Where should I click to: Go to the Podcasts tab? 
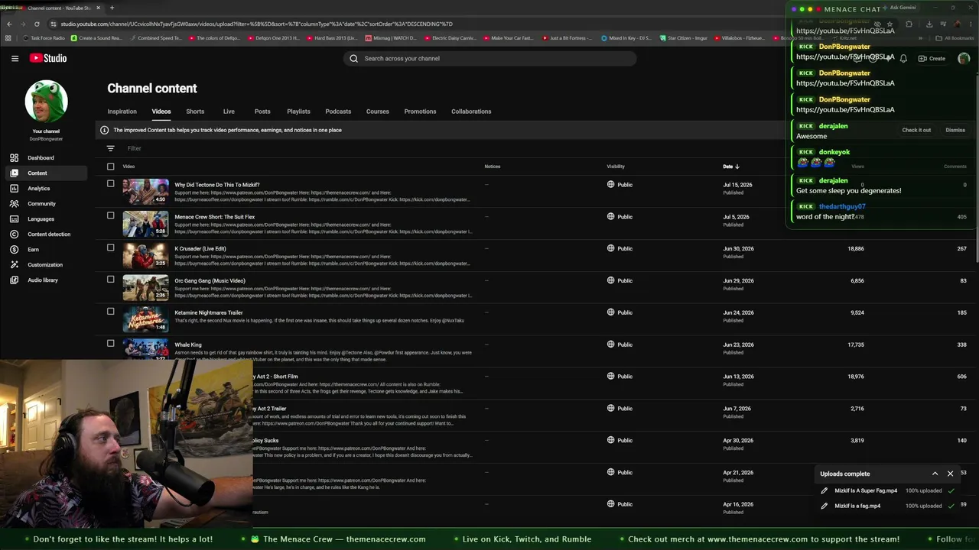338,112
